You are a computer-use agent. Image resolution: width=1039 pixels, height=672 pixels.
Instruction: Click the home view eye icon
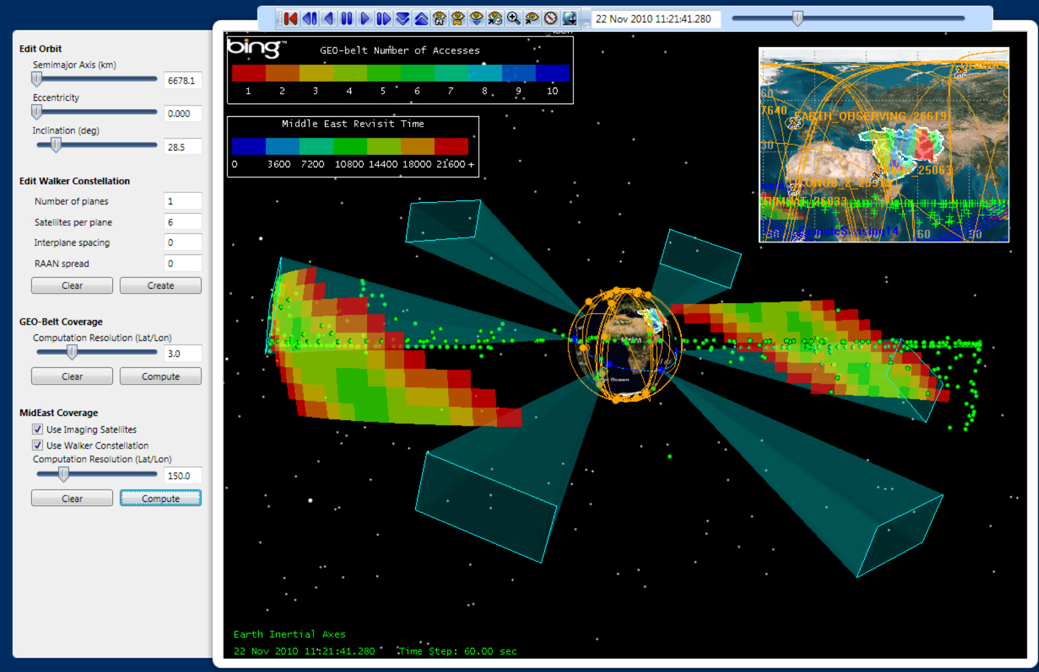439,19
